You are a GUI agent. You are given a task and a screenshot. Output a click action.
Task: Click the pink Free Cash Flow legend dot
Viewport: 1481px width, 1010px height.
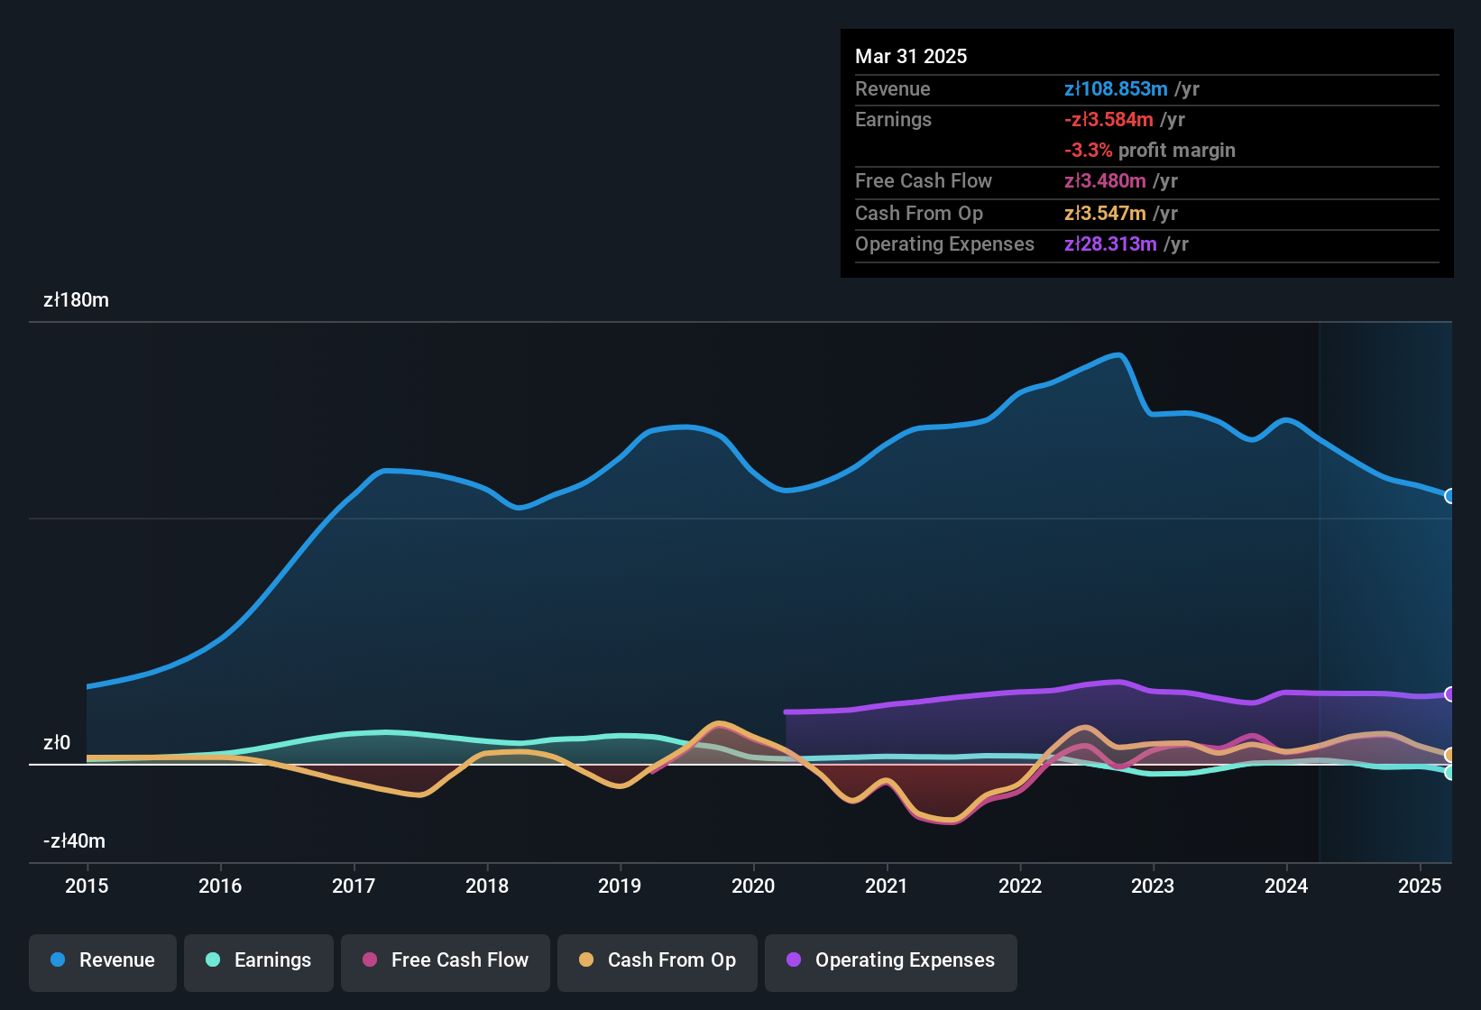click(369, 960)
